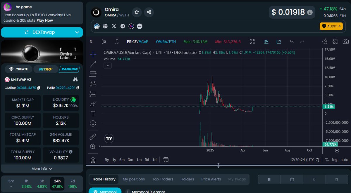
Task: Toggle first bar-chart indicator button in toolbar
Action: [266, 42]
